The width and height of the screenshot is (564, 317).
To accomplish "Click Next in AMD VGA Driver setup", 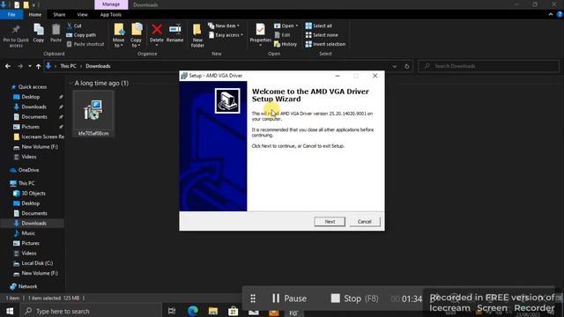I will point(330,221).
